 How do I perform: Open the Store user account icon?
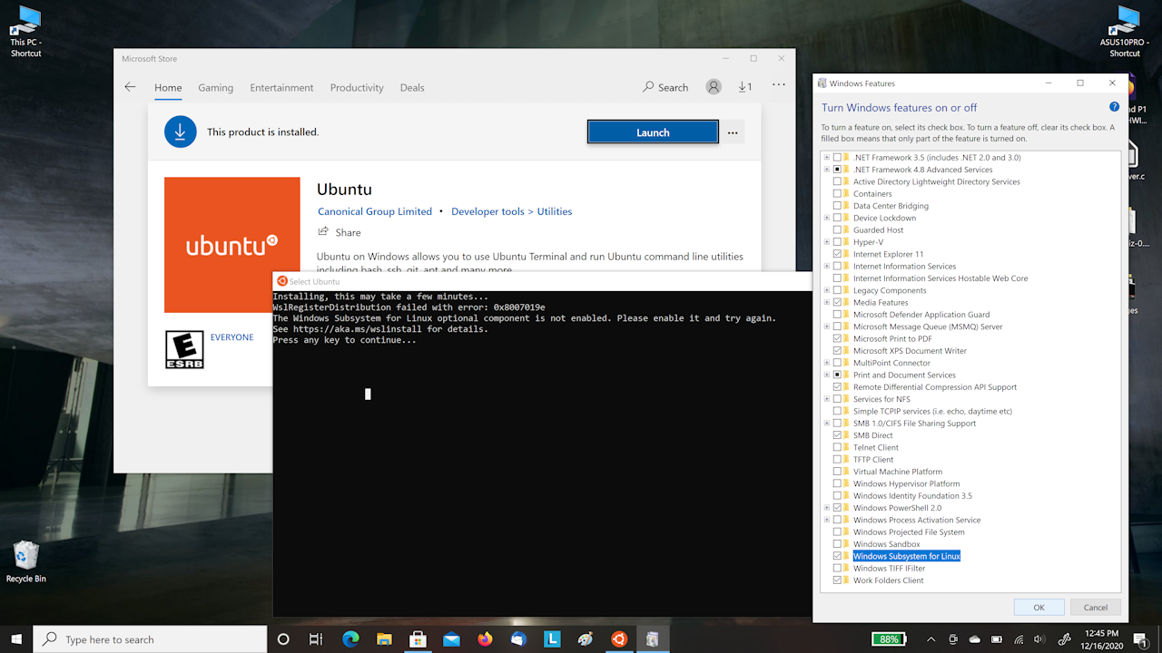pos(714,87)
